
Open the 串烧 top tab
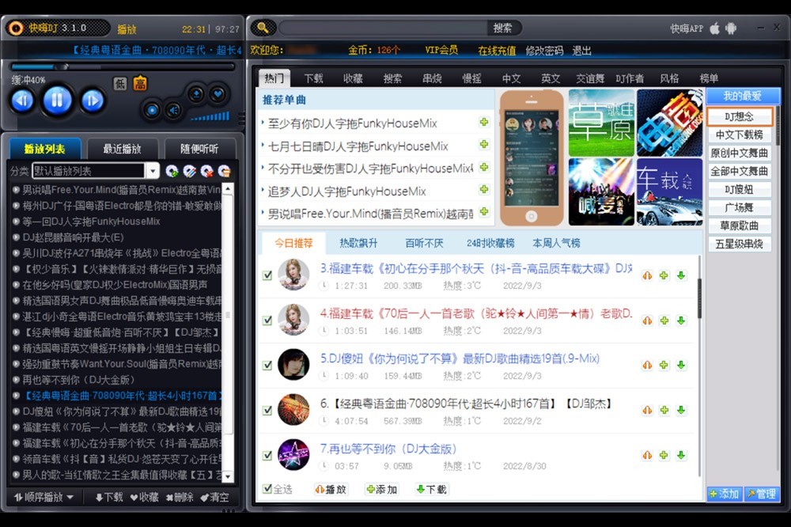[432, 78]
